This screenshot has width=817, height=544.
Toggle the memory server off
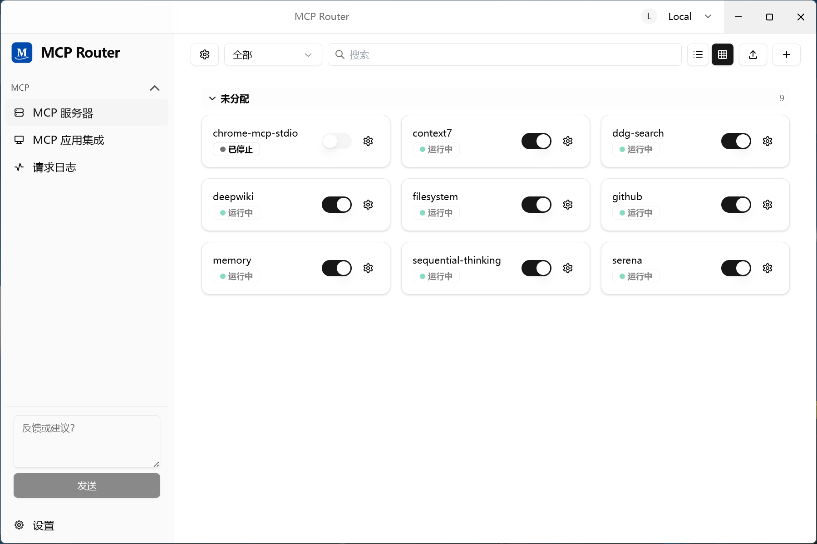(337, 268)
